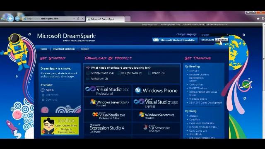This screenshot has height=149, width=265.
Task: Check the Applications filter box
Action: 88,79
